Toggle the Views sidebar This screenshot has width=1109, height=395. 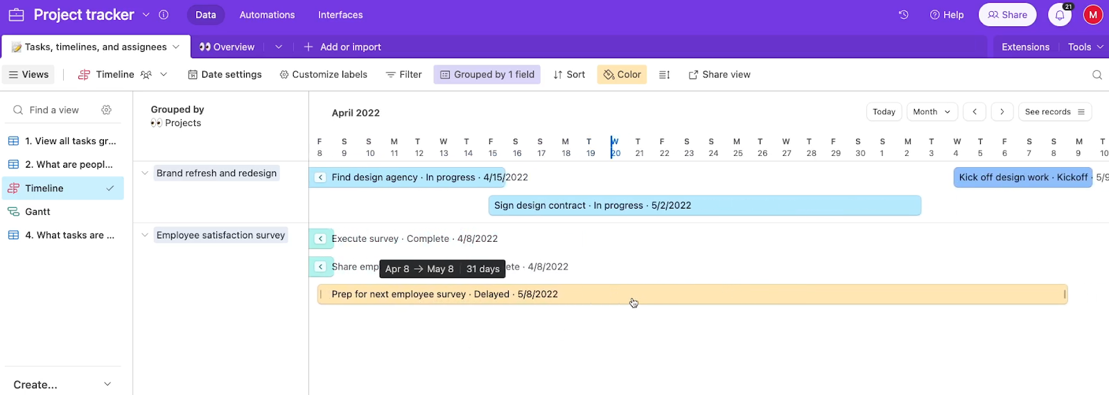click(28, 75)
